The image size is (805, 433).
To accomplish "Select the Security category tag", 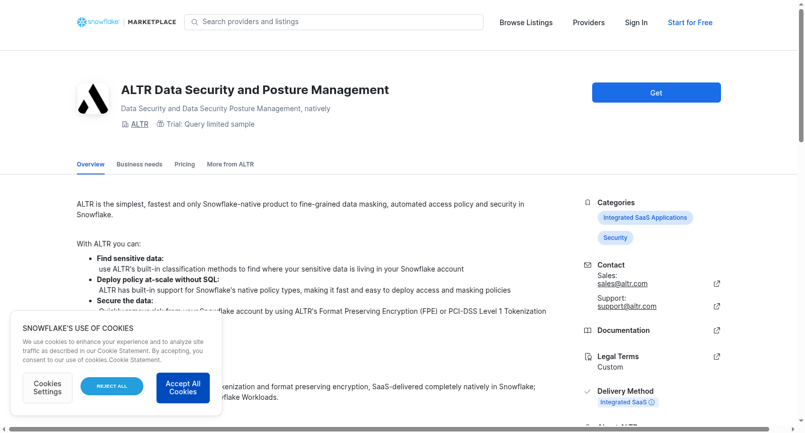I will (615, 238).
